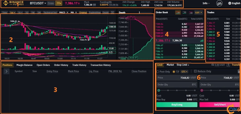This screenshot has height=114, width=241.
Task: Click the globe language icon
Action: (230, 3)
